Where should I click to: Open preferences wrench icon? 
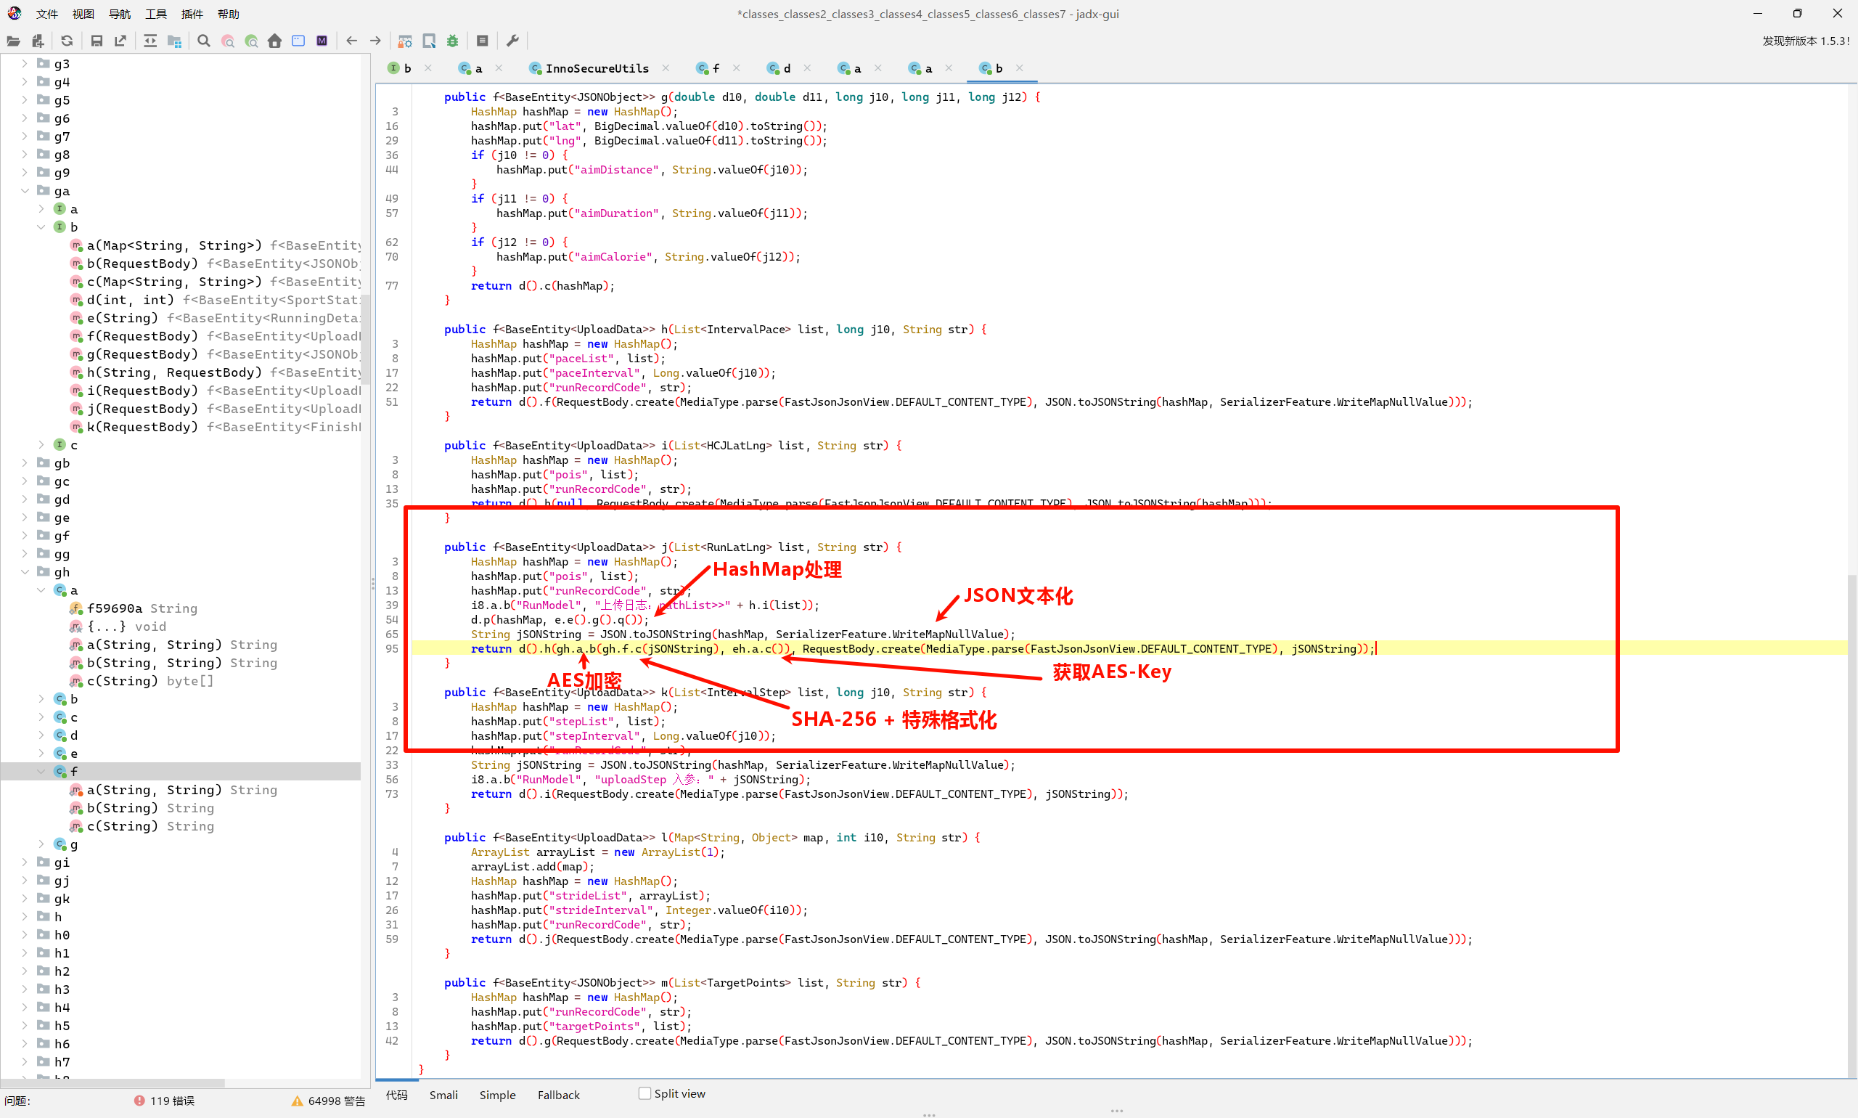pyautogui.click(x=513, y=41)
